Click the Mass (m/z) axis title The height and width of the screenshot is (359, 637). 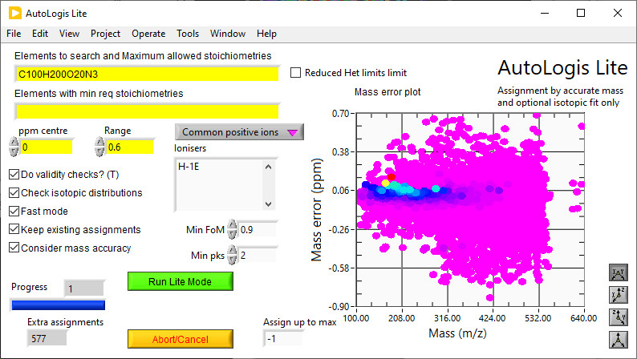point(457,333)
